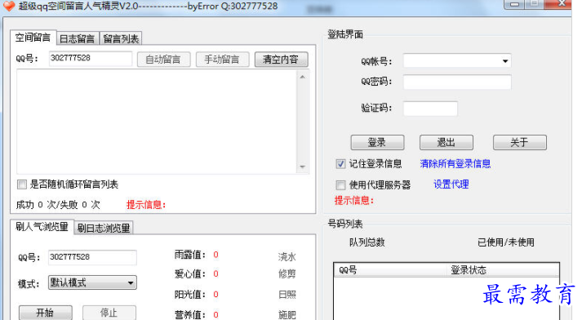
Task: Open the 留言列表 tab
Action: (121, 38)
